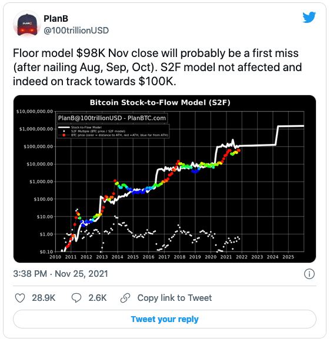Click the chain link icon

pyautogui.click(x=125, y=298)
